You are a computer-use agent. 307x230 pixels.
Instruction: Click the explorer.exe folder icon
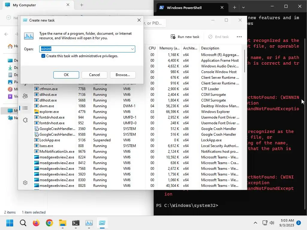point(36,111)
